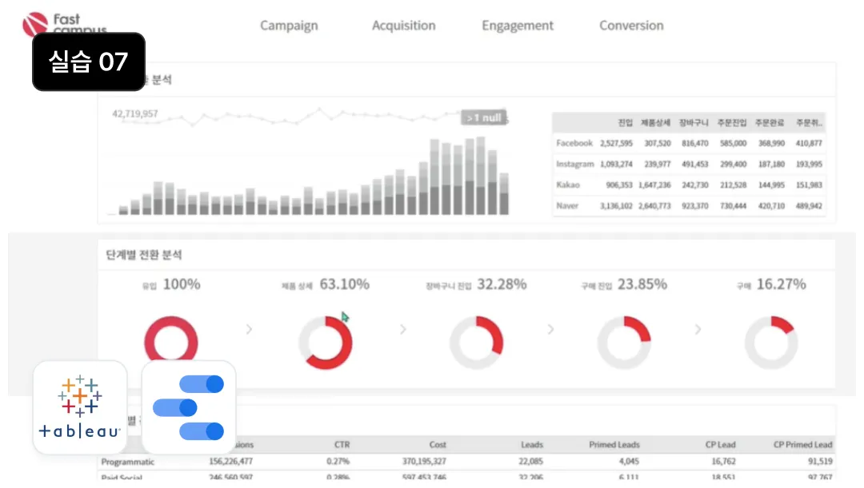Click Programmatic CTR value 0.27%

tap(338, 461)
